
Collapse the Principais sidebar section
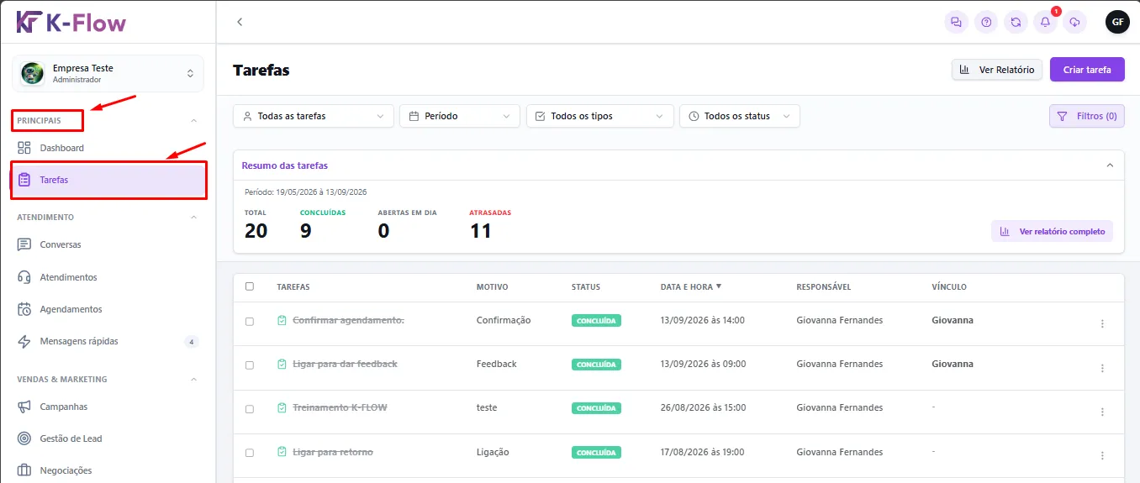(x=194, y=121)
